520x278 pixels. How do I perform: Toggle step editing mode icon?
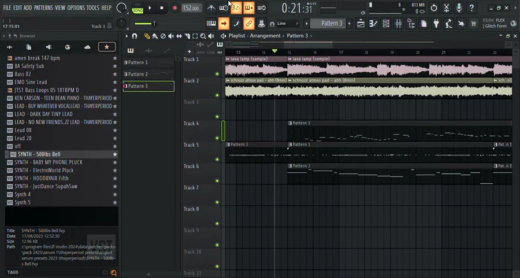pos(236,24)
